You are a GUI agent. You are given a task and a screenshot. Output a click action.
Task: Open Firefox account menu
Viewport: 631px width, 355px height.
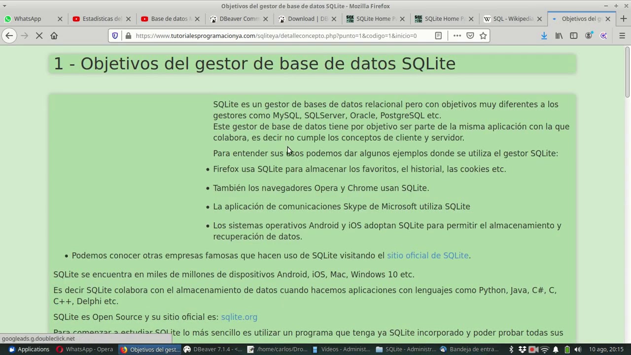tap(589, 35)
